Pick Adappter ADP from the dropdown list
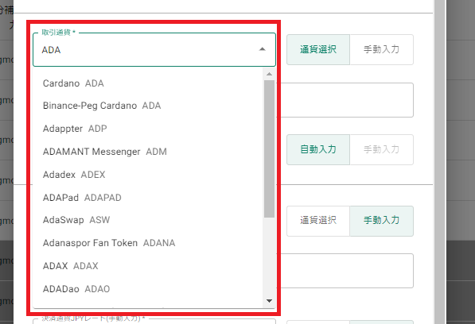 tap(147, 129)
